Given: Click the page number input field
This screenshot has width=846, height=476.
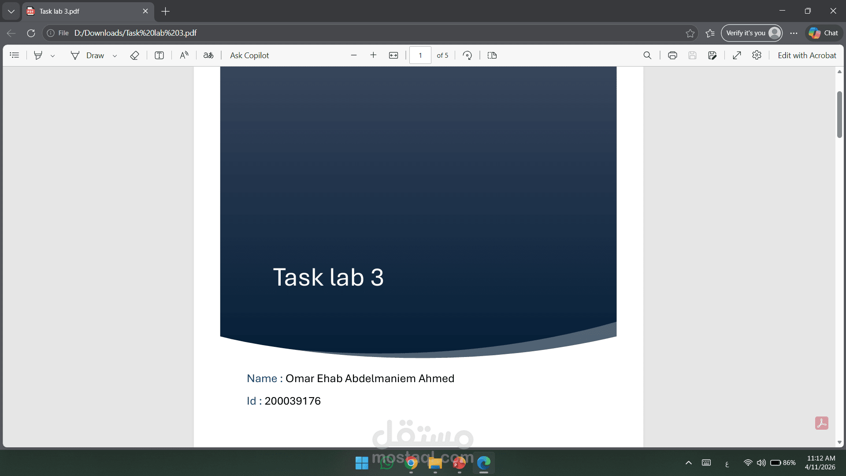Looking at the screenshot, I should 420,55.
